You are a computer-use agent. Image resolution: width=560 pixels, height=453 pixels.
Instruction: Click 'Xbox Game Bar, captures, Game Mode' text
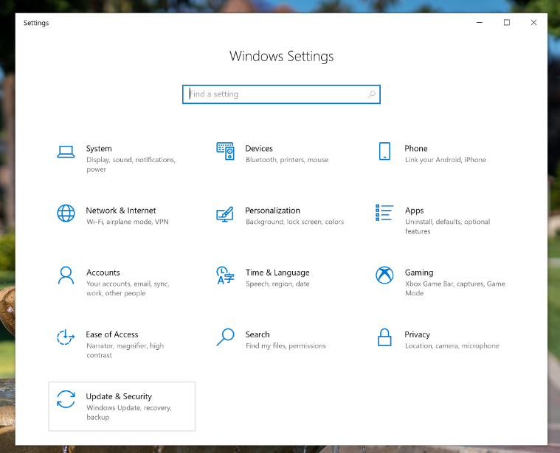(455, 288)
